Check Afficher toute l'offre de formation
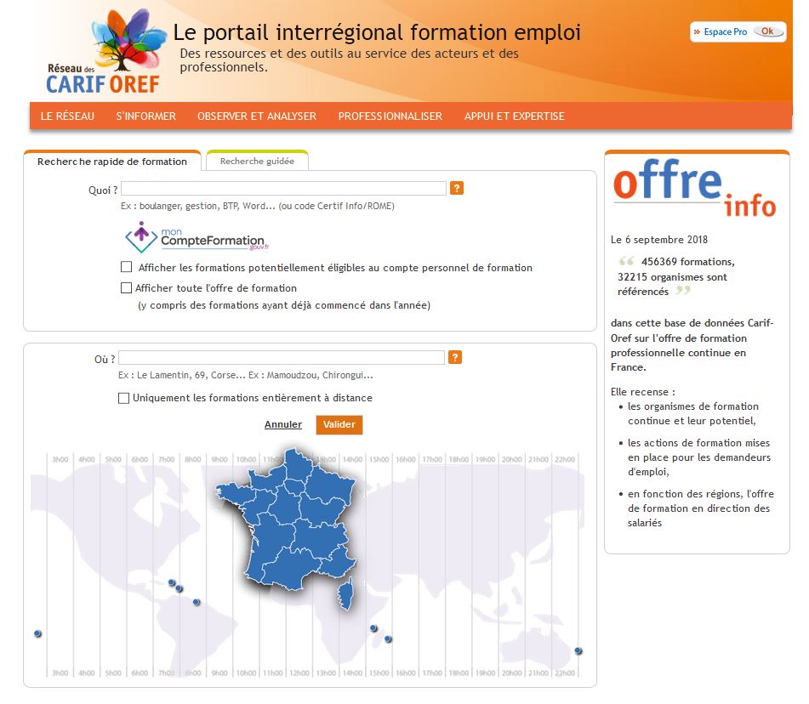Screen dimensions: 809x704 [123, 287]
